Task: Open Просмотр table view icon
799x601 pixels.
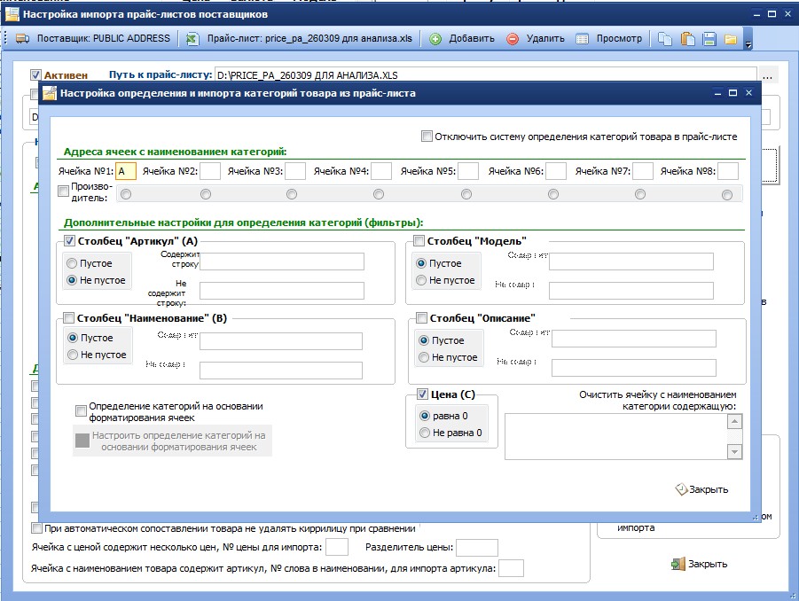Action: (582, 39)
